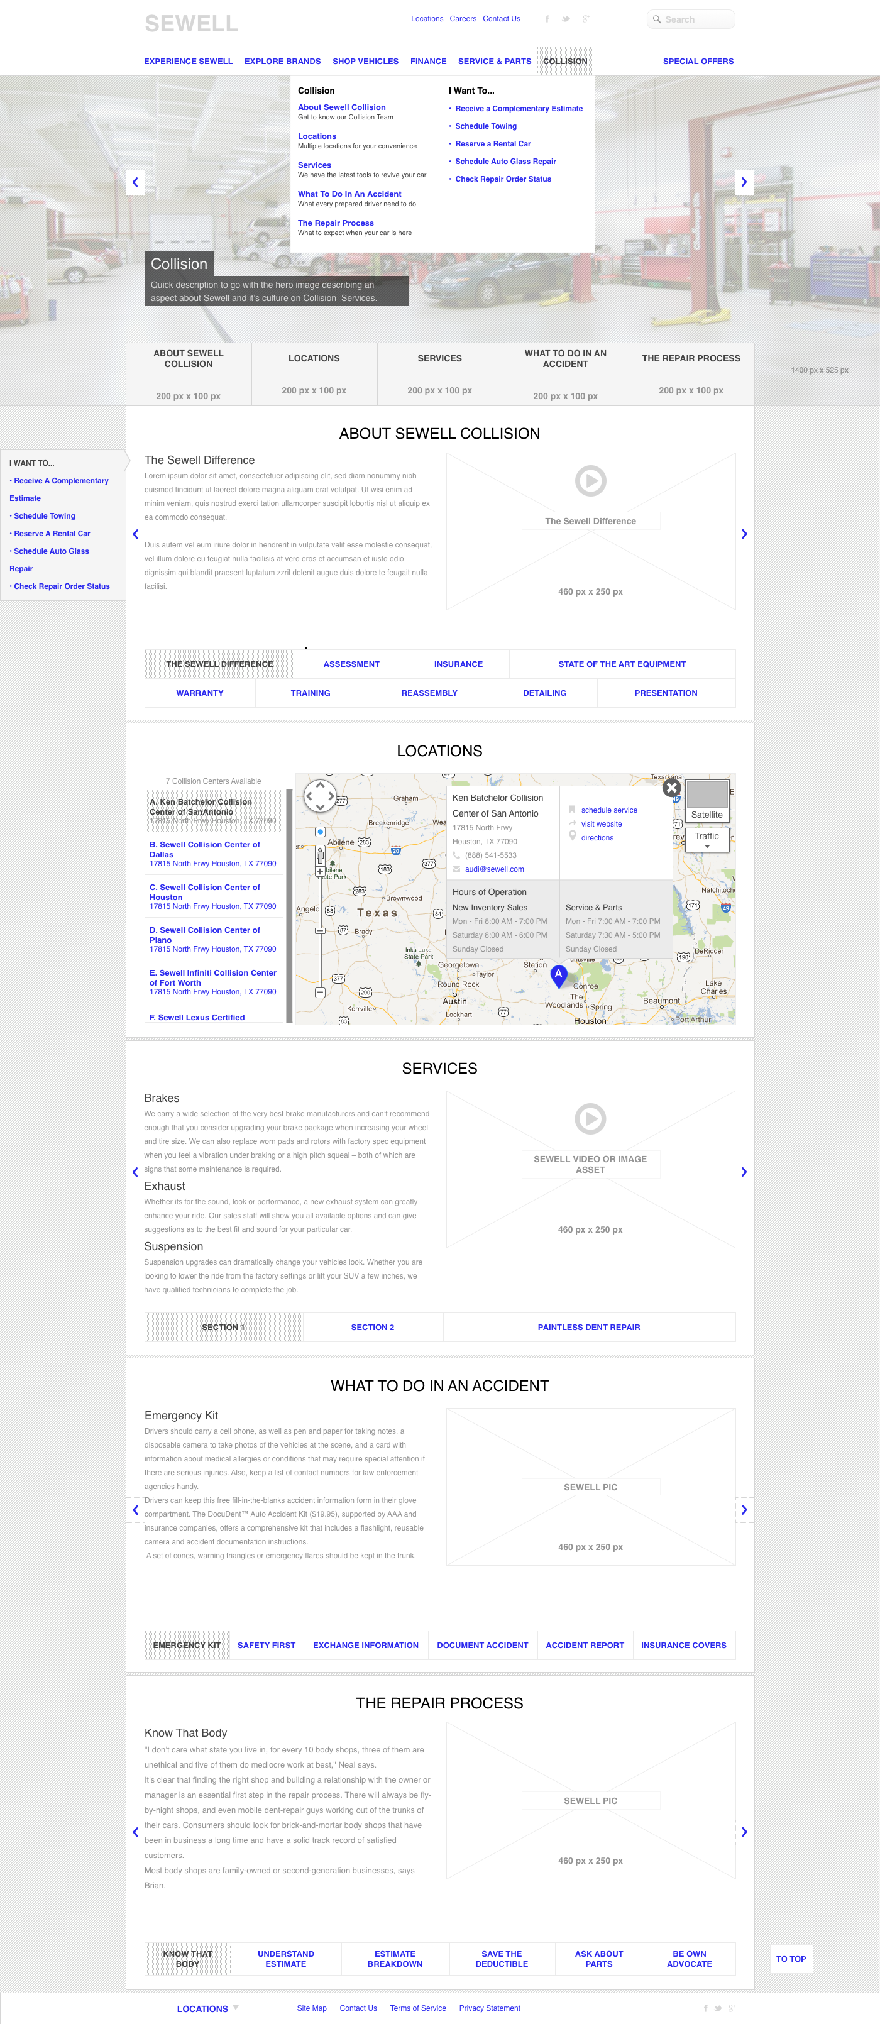Play The Sewell Difference video
This screenshot has width=880, height=2024.
(x=591, y=481)
